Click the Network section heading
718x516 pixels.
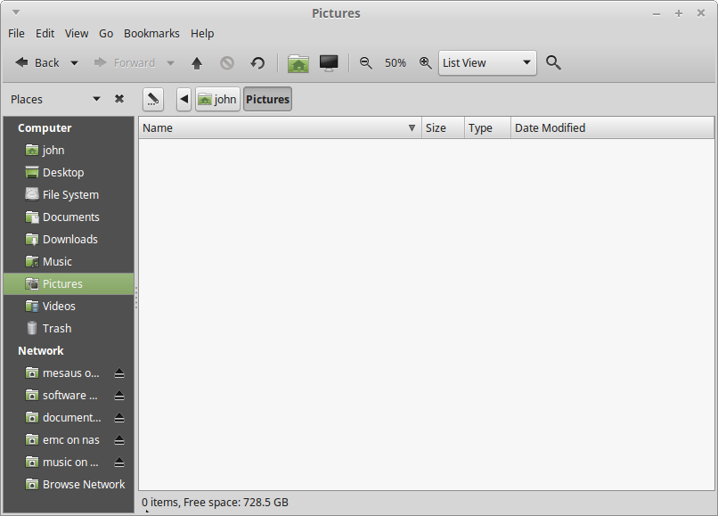(x=41, y=351)
